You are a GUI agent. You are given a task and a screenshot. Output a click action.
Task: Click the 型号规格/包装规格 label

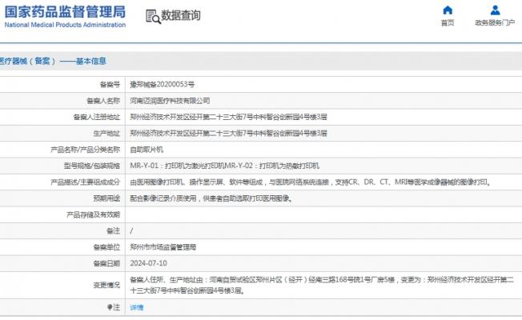point(92,166)
